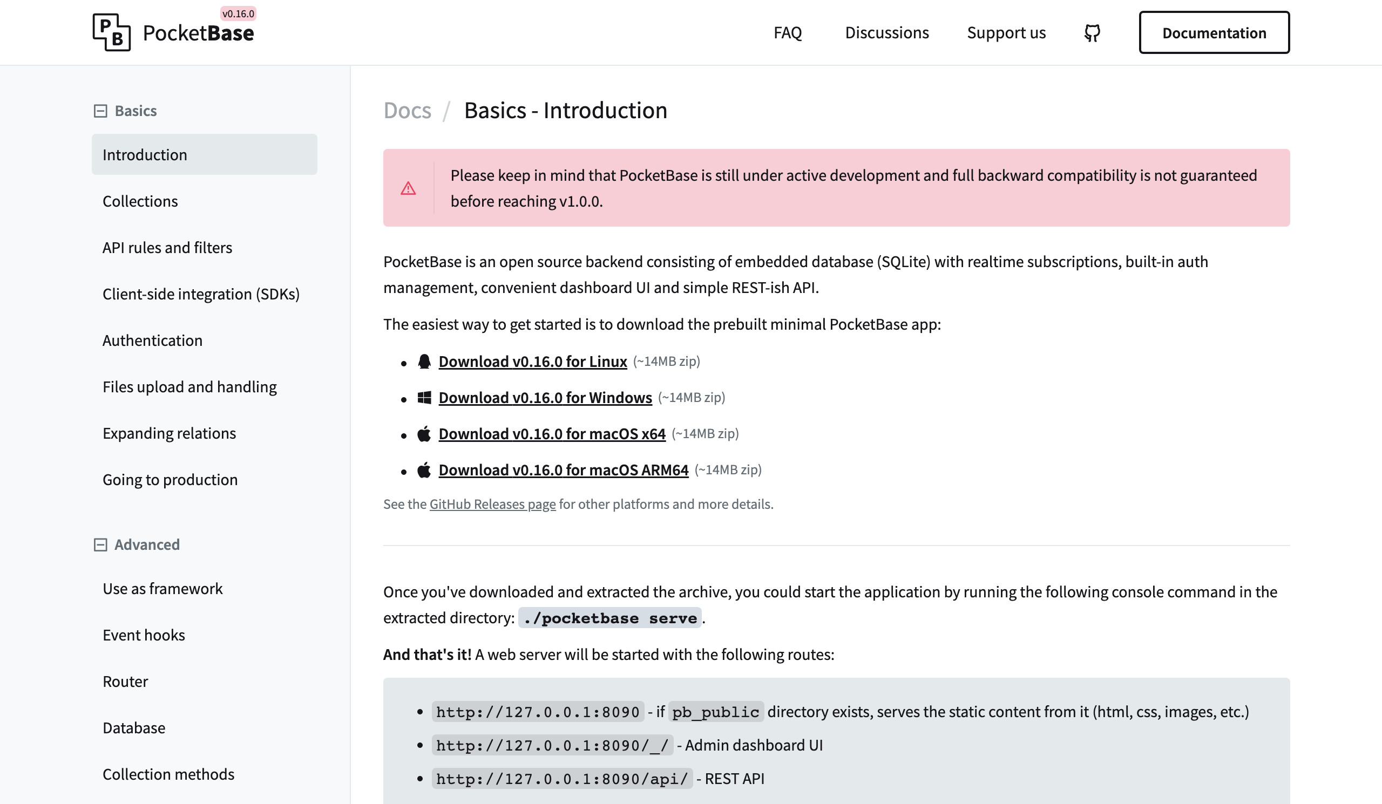1382x804 pixels.
Task: Click Apple icon beside macOS ARM64 download
Action: tap(424, 470)
